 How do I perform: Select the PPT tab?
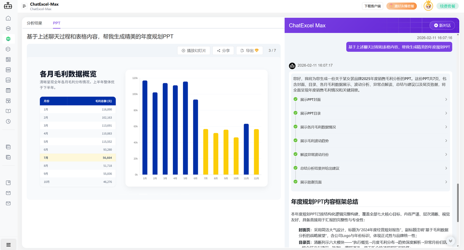[57, 22]
